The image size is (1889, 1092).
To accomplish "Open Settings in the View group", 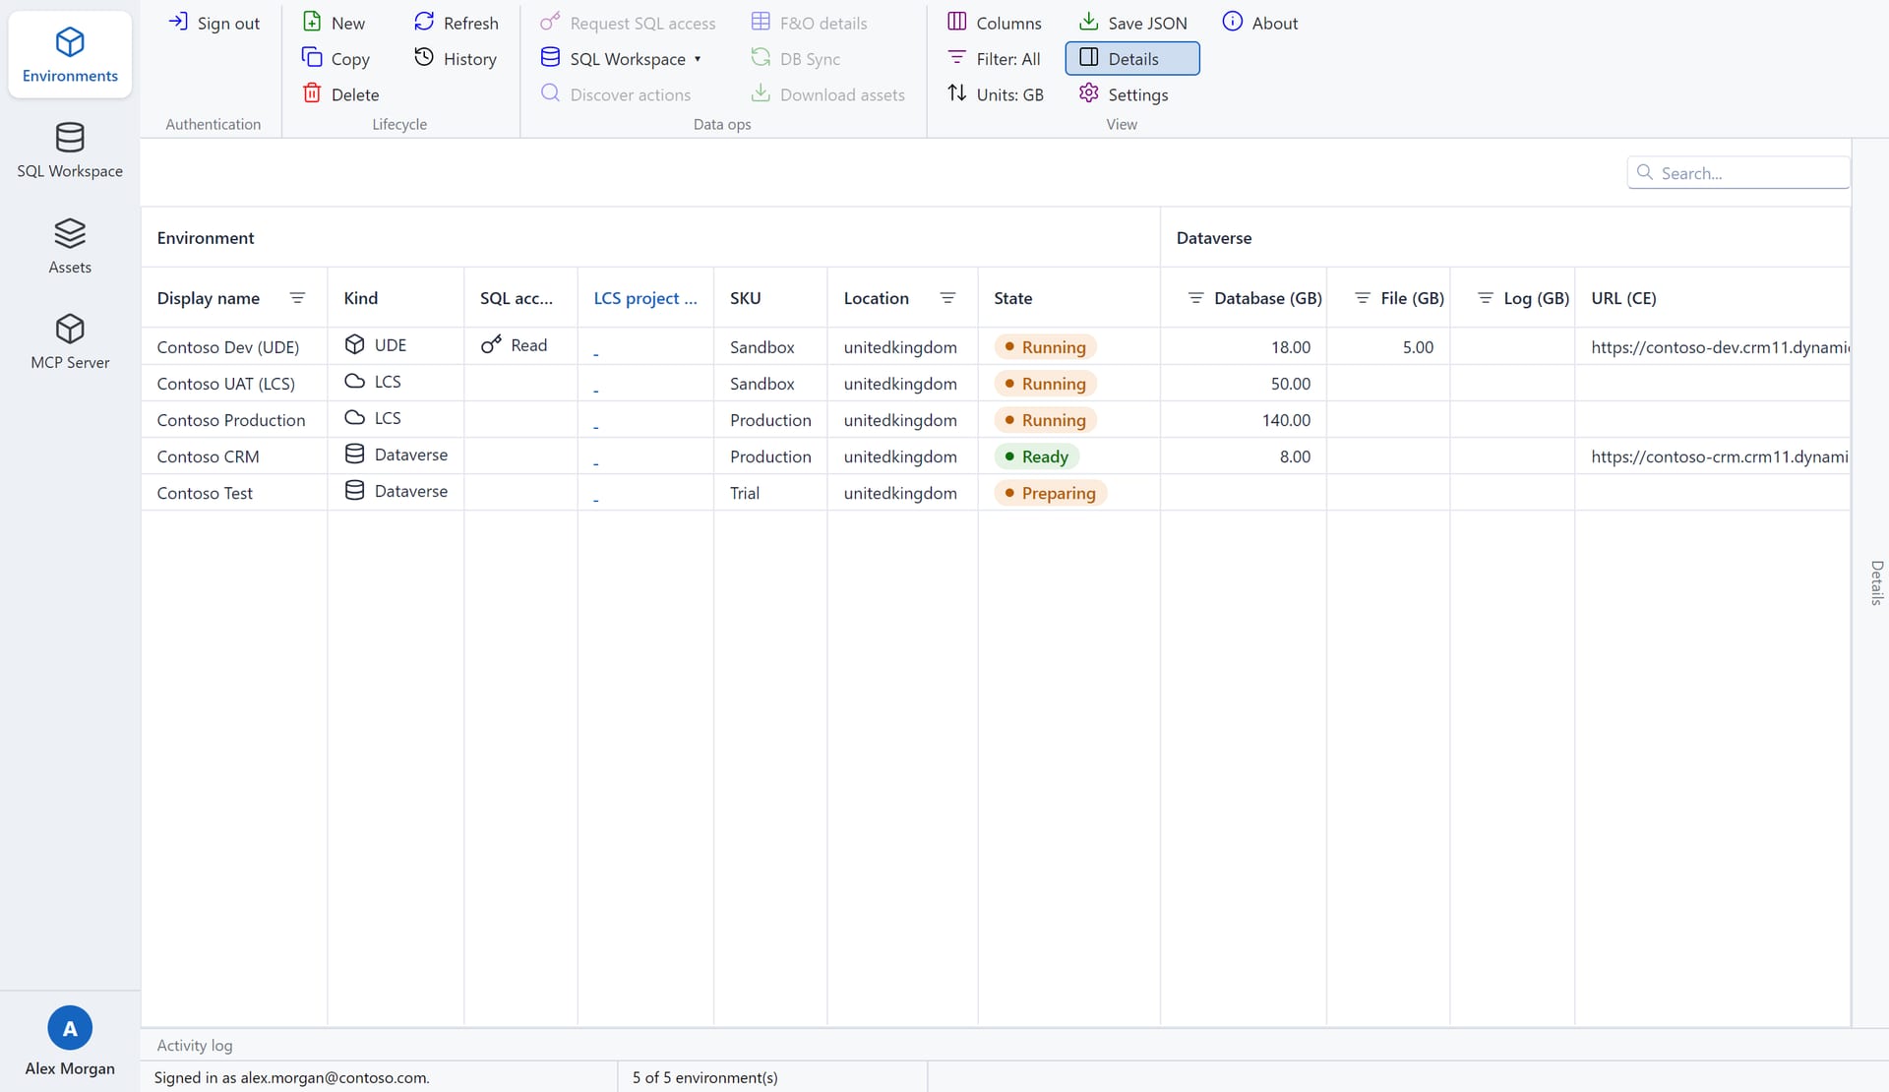I will pyautogui.click(x=1124, y=94).
